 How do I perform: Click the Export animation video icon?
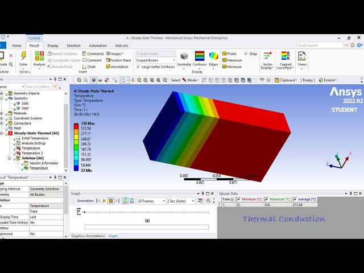200,201
